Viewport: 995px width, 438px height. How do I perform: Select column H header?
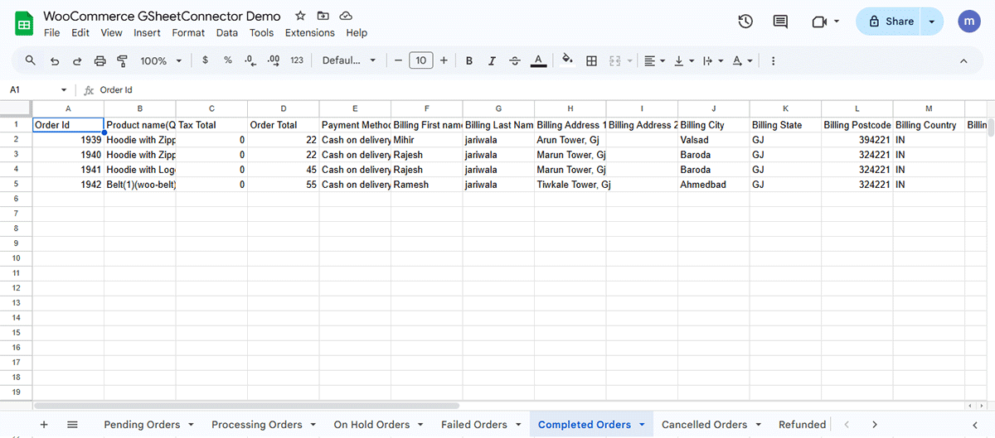570,108
